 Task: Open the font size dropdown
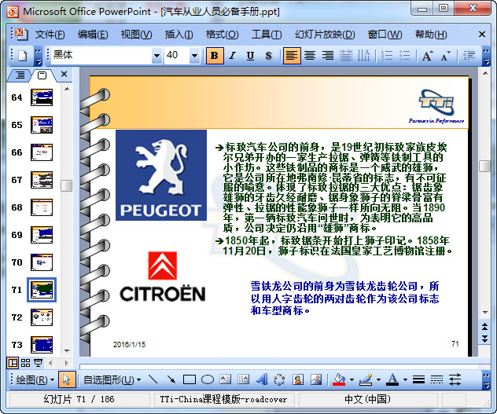[194, 56]
